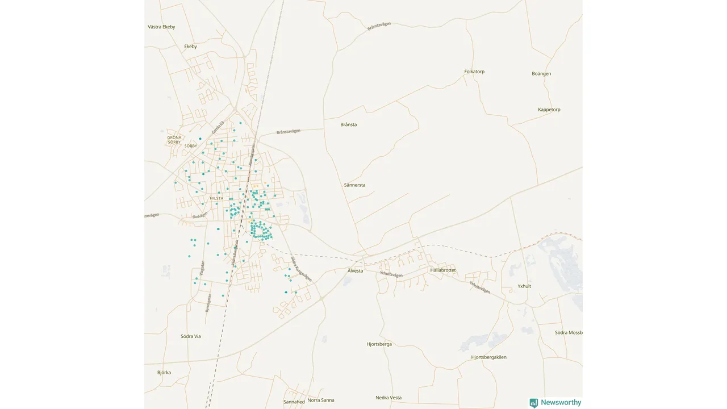Click the Newsworthy bar chart logo icon
Image resolution: width=727 pixels, height=409 pixels.
pos(534,403)
